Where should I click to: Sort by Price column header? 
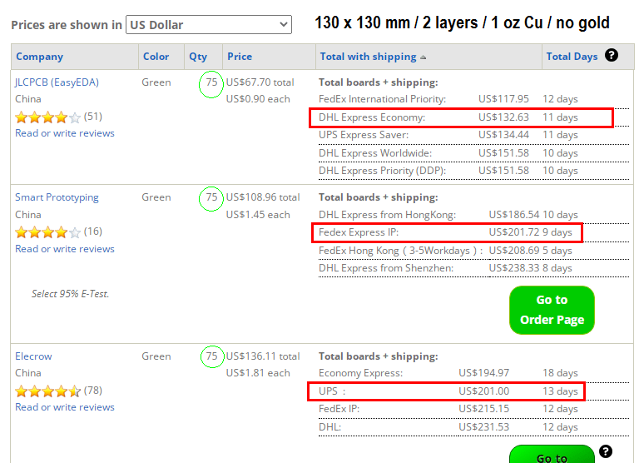point(240,57)
